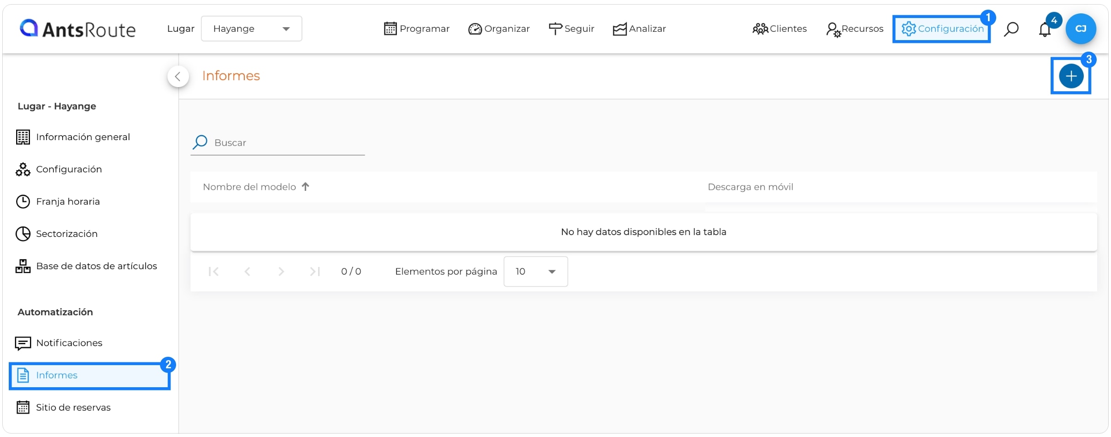Screen dimensions: 1111x437
Task: Click the sort arrow next to Nombre del modelo
Action: [305, 187]
